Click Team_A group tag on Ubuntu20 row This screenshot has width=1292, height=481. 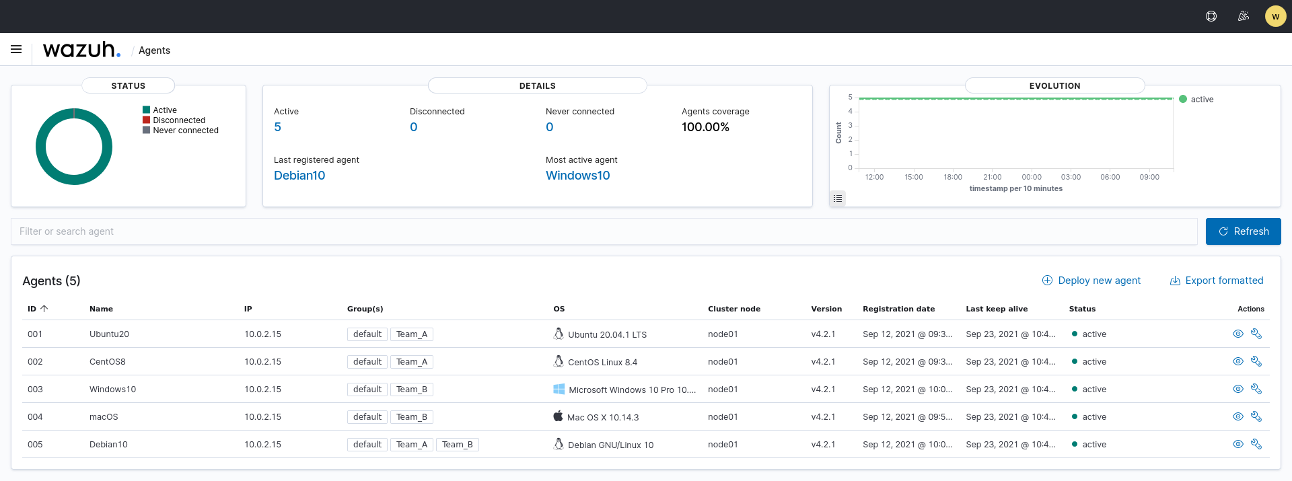412,334
